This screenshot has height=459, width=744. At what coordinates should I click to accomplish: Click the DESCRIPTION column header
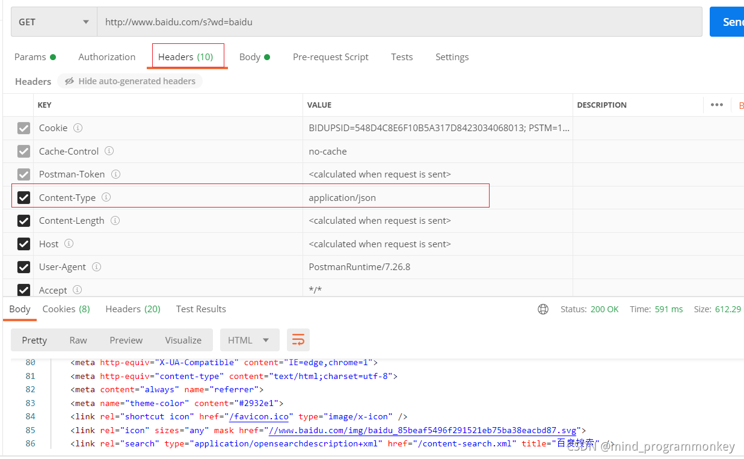point(602,105)
